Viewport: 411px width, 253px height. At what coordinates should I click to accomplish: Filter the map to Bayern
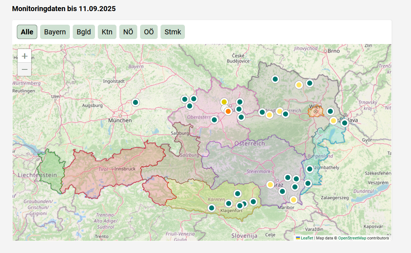tap(55, 32)
